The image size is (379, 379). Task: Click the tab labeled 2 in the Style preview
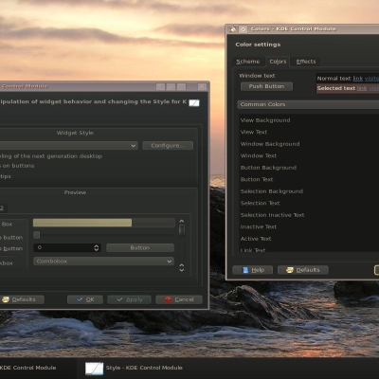[x=3, y=208]
